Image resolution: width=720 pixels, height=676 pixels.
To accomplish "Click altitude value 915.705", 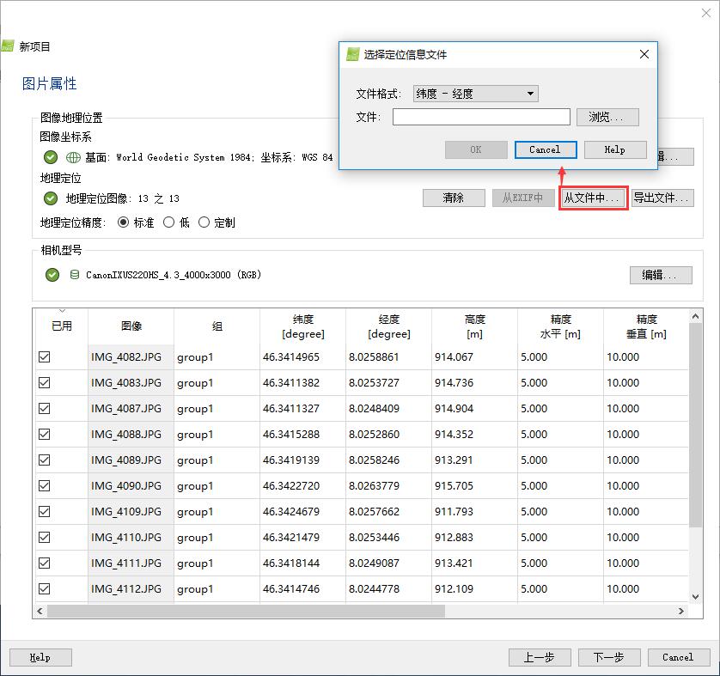I will pyautogui.click(x=454, y=485).
